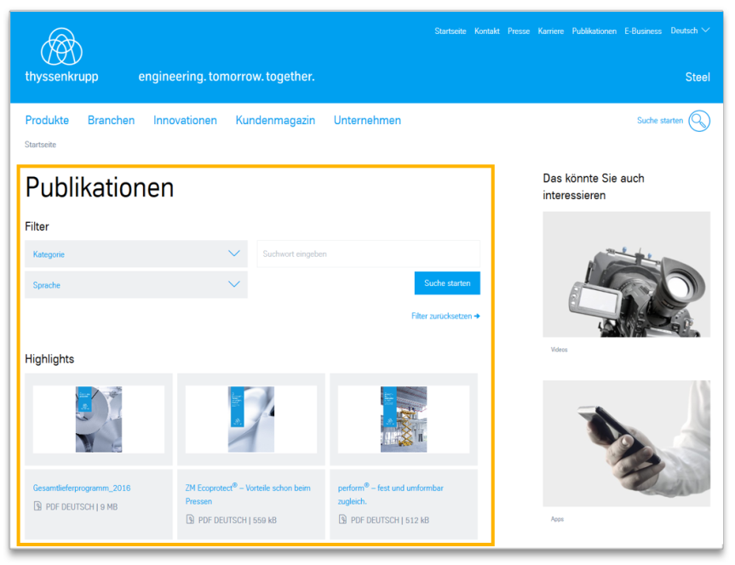Open the Kontakt link
Screen dimensions: 735x565
coord(486,31)
